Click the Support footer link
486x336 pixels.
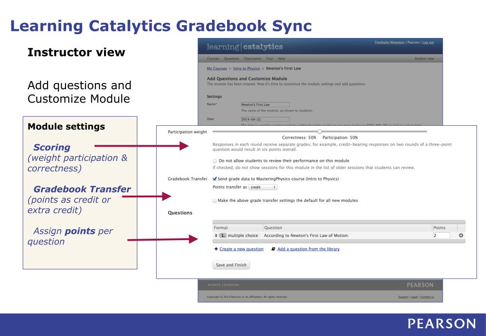coord(403,297)
